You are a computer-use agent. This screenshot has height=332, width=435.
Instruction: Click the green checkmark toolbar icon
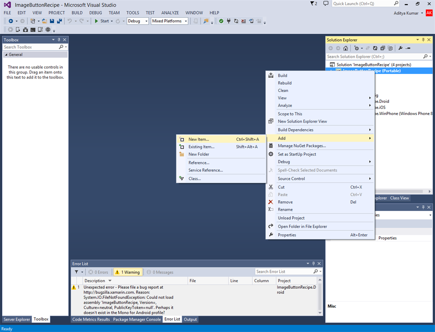click(221, 21)
